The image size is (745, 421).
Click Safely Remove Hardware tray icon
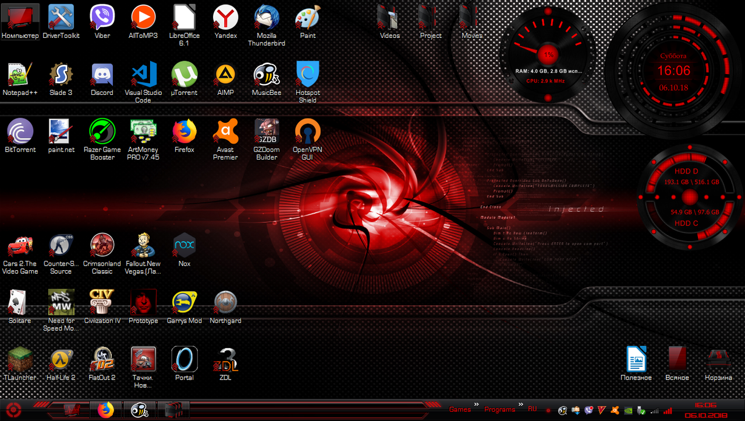[x=640, y=411]
